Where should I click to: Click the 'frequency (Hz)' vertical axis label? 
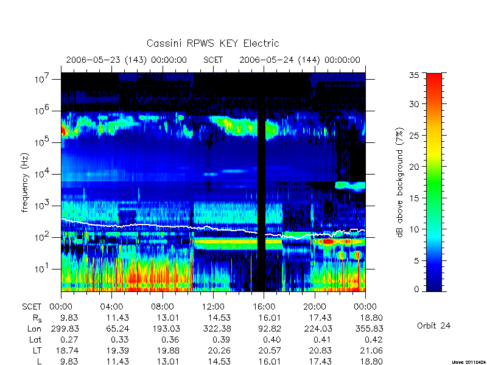[x=25, y=182]
